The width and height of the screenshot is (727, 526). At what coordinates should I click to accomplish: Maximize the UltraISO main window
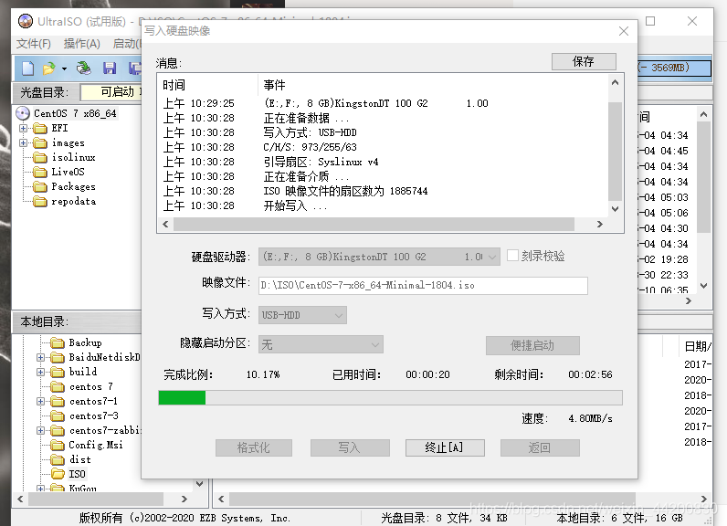[650, 21]
